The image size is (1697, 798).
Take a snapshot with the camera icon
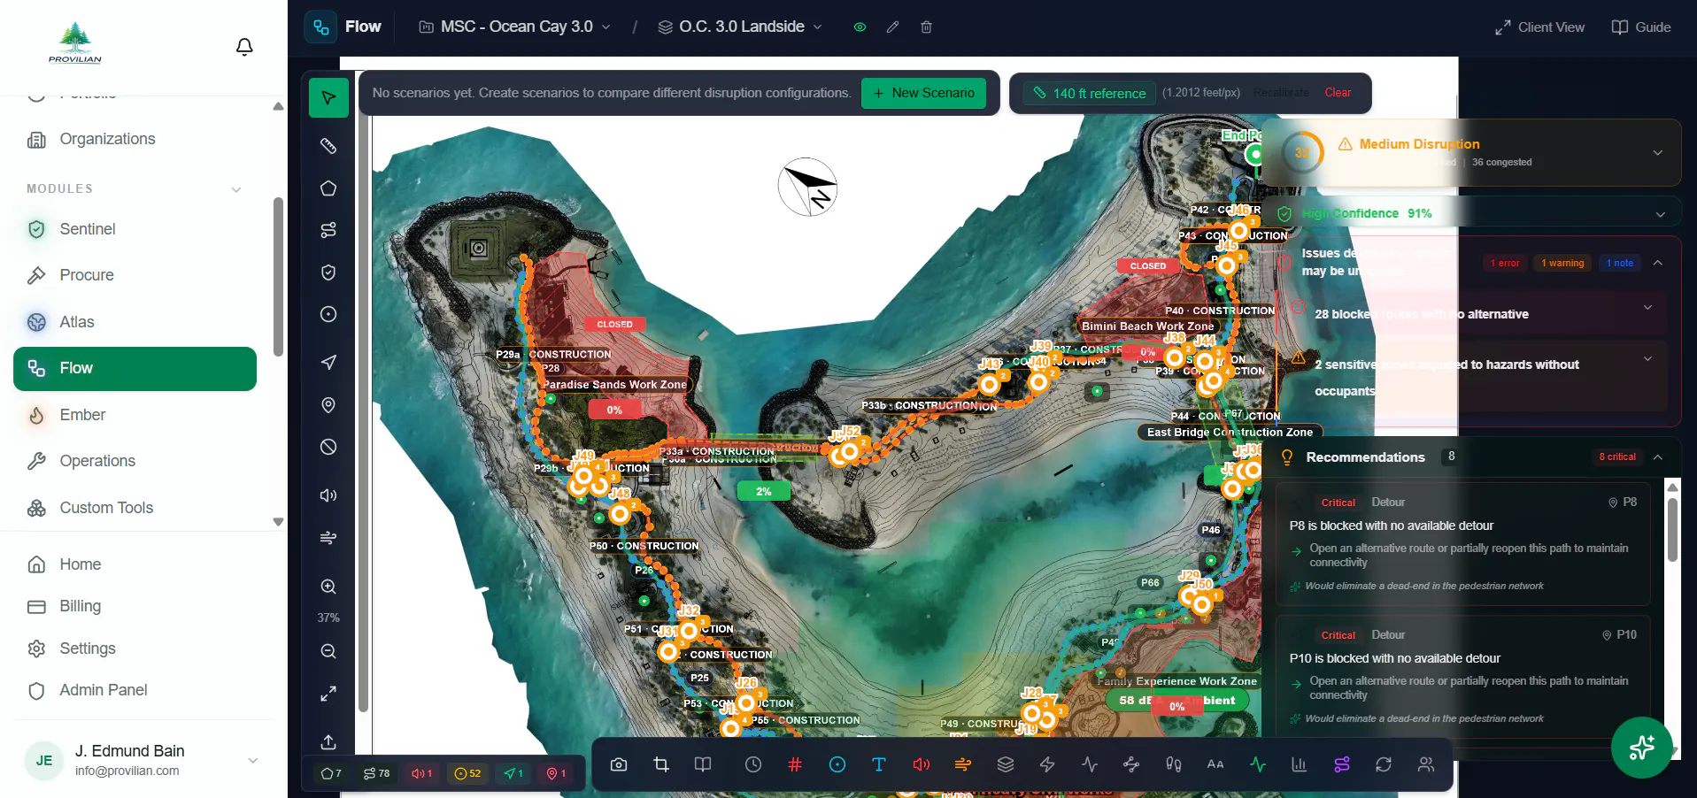pyautogui.click(x=619, y=764)
